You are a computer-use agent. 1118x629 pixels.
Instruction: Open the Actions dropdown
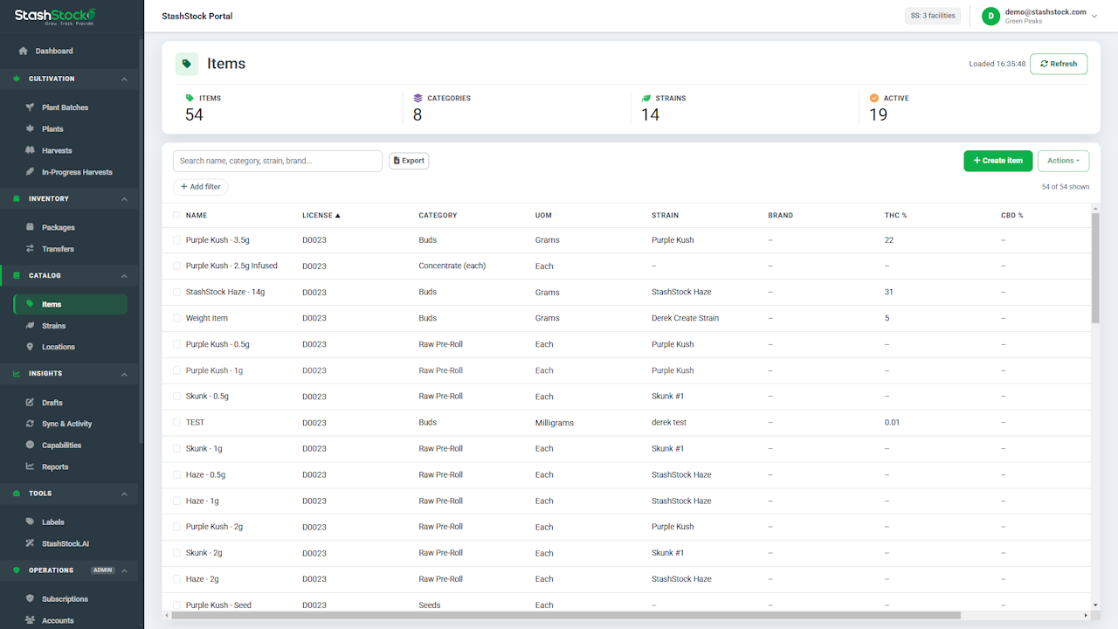click(1063, 161)
